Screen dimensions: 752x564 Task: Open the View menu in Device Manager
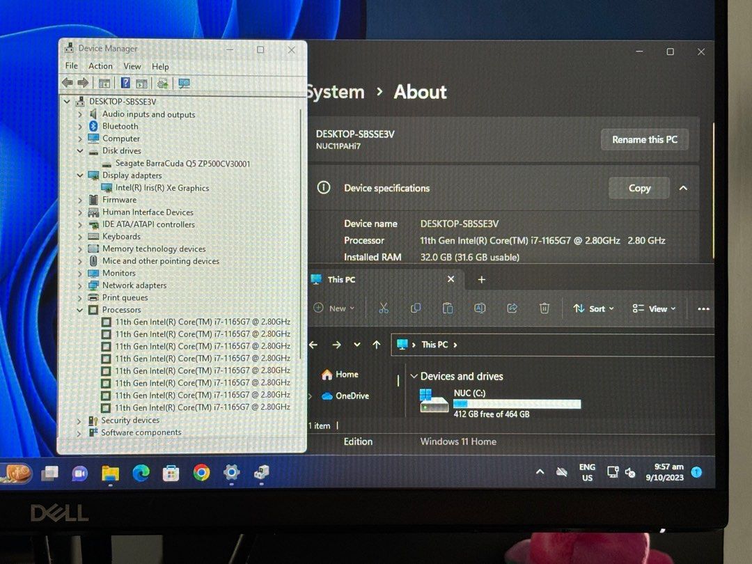(x=132, y=66)
